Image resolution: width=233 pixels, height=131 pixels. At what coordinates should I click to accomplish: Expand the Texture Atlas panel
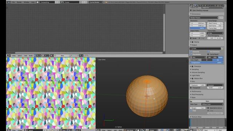197,117
